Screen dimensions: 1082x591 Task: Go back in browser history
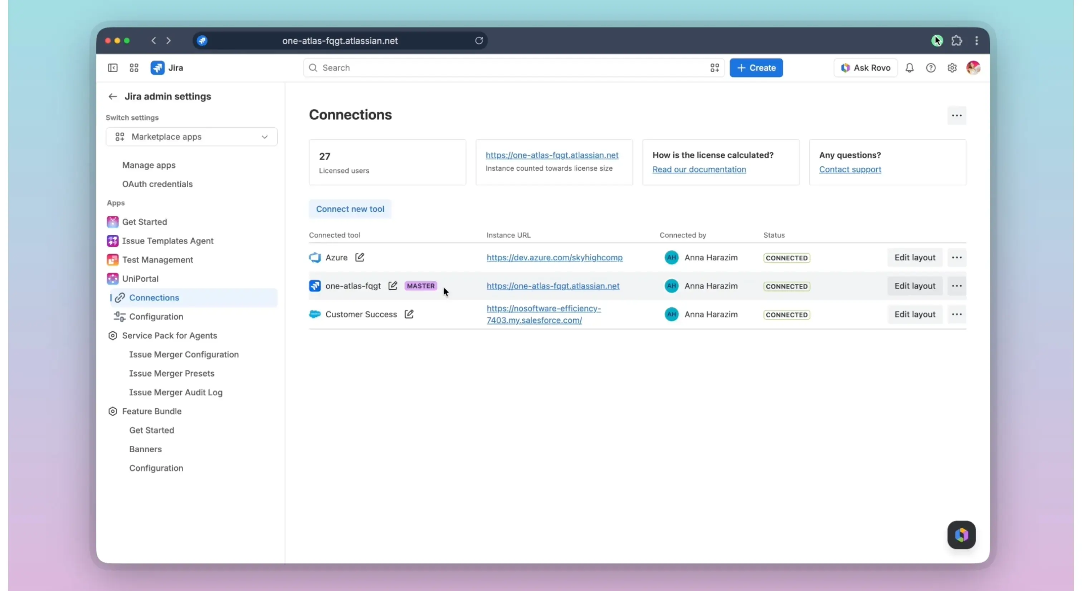click(154, 41)
